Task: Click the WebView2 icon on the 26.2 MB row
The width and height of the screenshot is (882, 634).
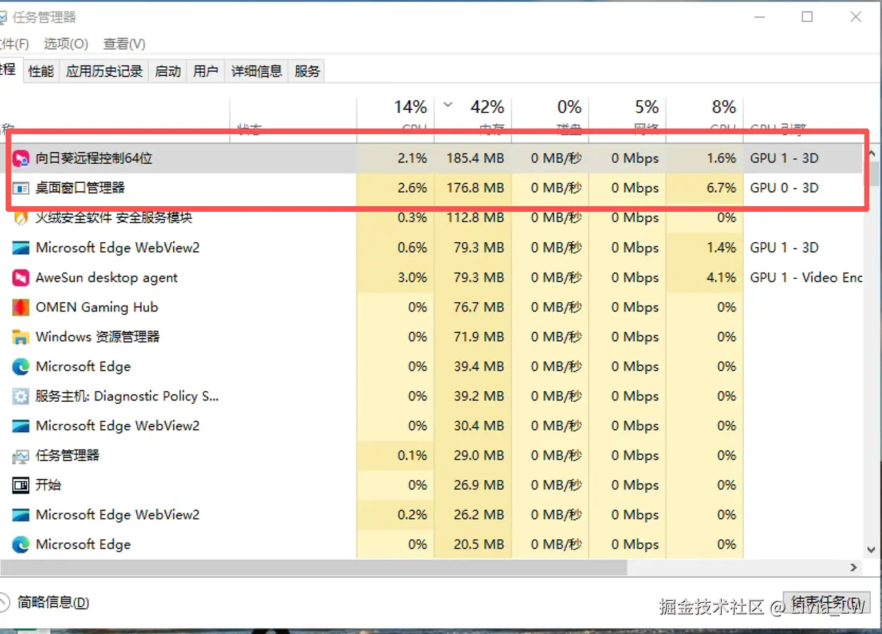Action: pos(21,515)
